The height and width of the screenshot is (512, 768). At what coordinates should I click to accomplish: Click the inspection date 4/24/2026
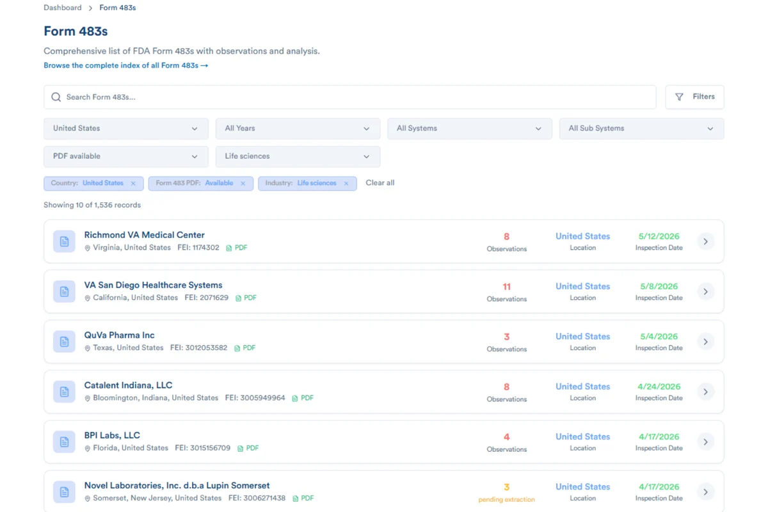pos(659,387)
